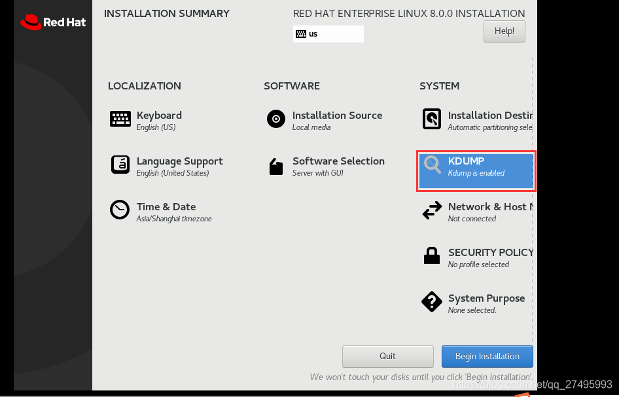Click the Time & Date clock icon

tap(119, 210)
